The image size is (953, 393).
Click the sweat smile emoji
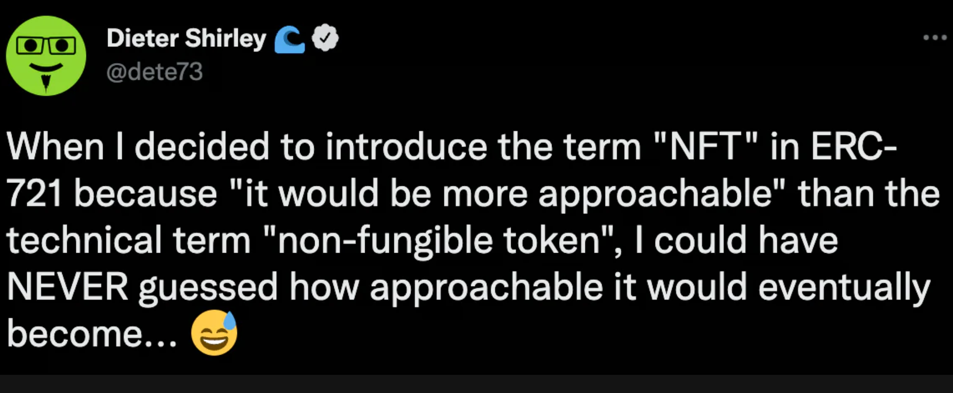tap(214, 332)
